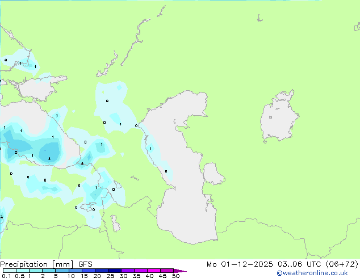Select the 5 mm legend color swatch

click(62, 271)
